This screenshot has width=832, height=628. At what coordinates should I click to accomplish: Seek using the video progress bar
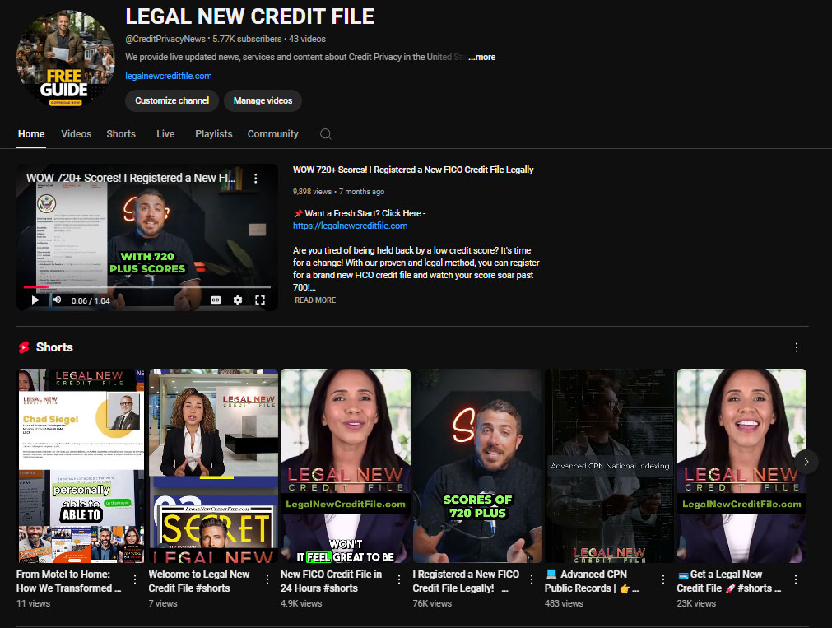(x=148, y=286)
